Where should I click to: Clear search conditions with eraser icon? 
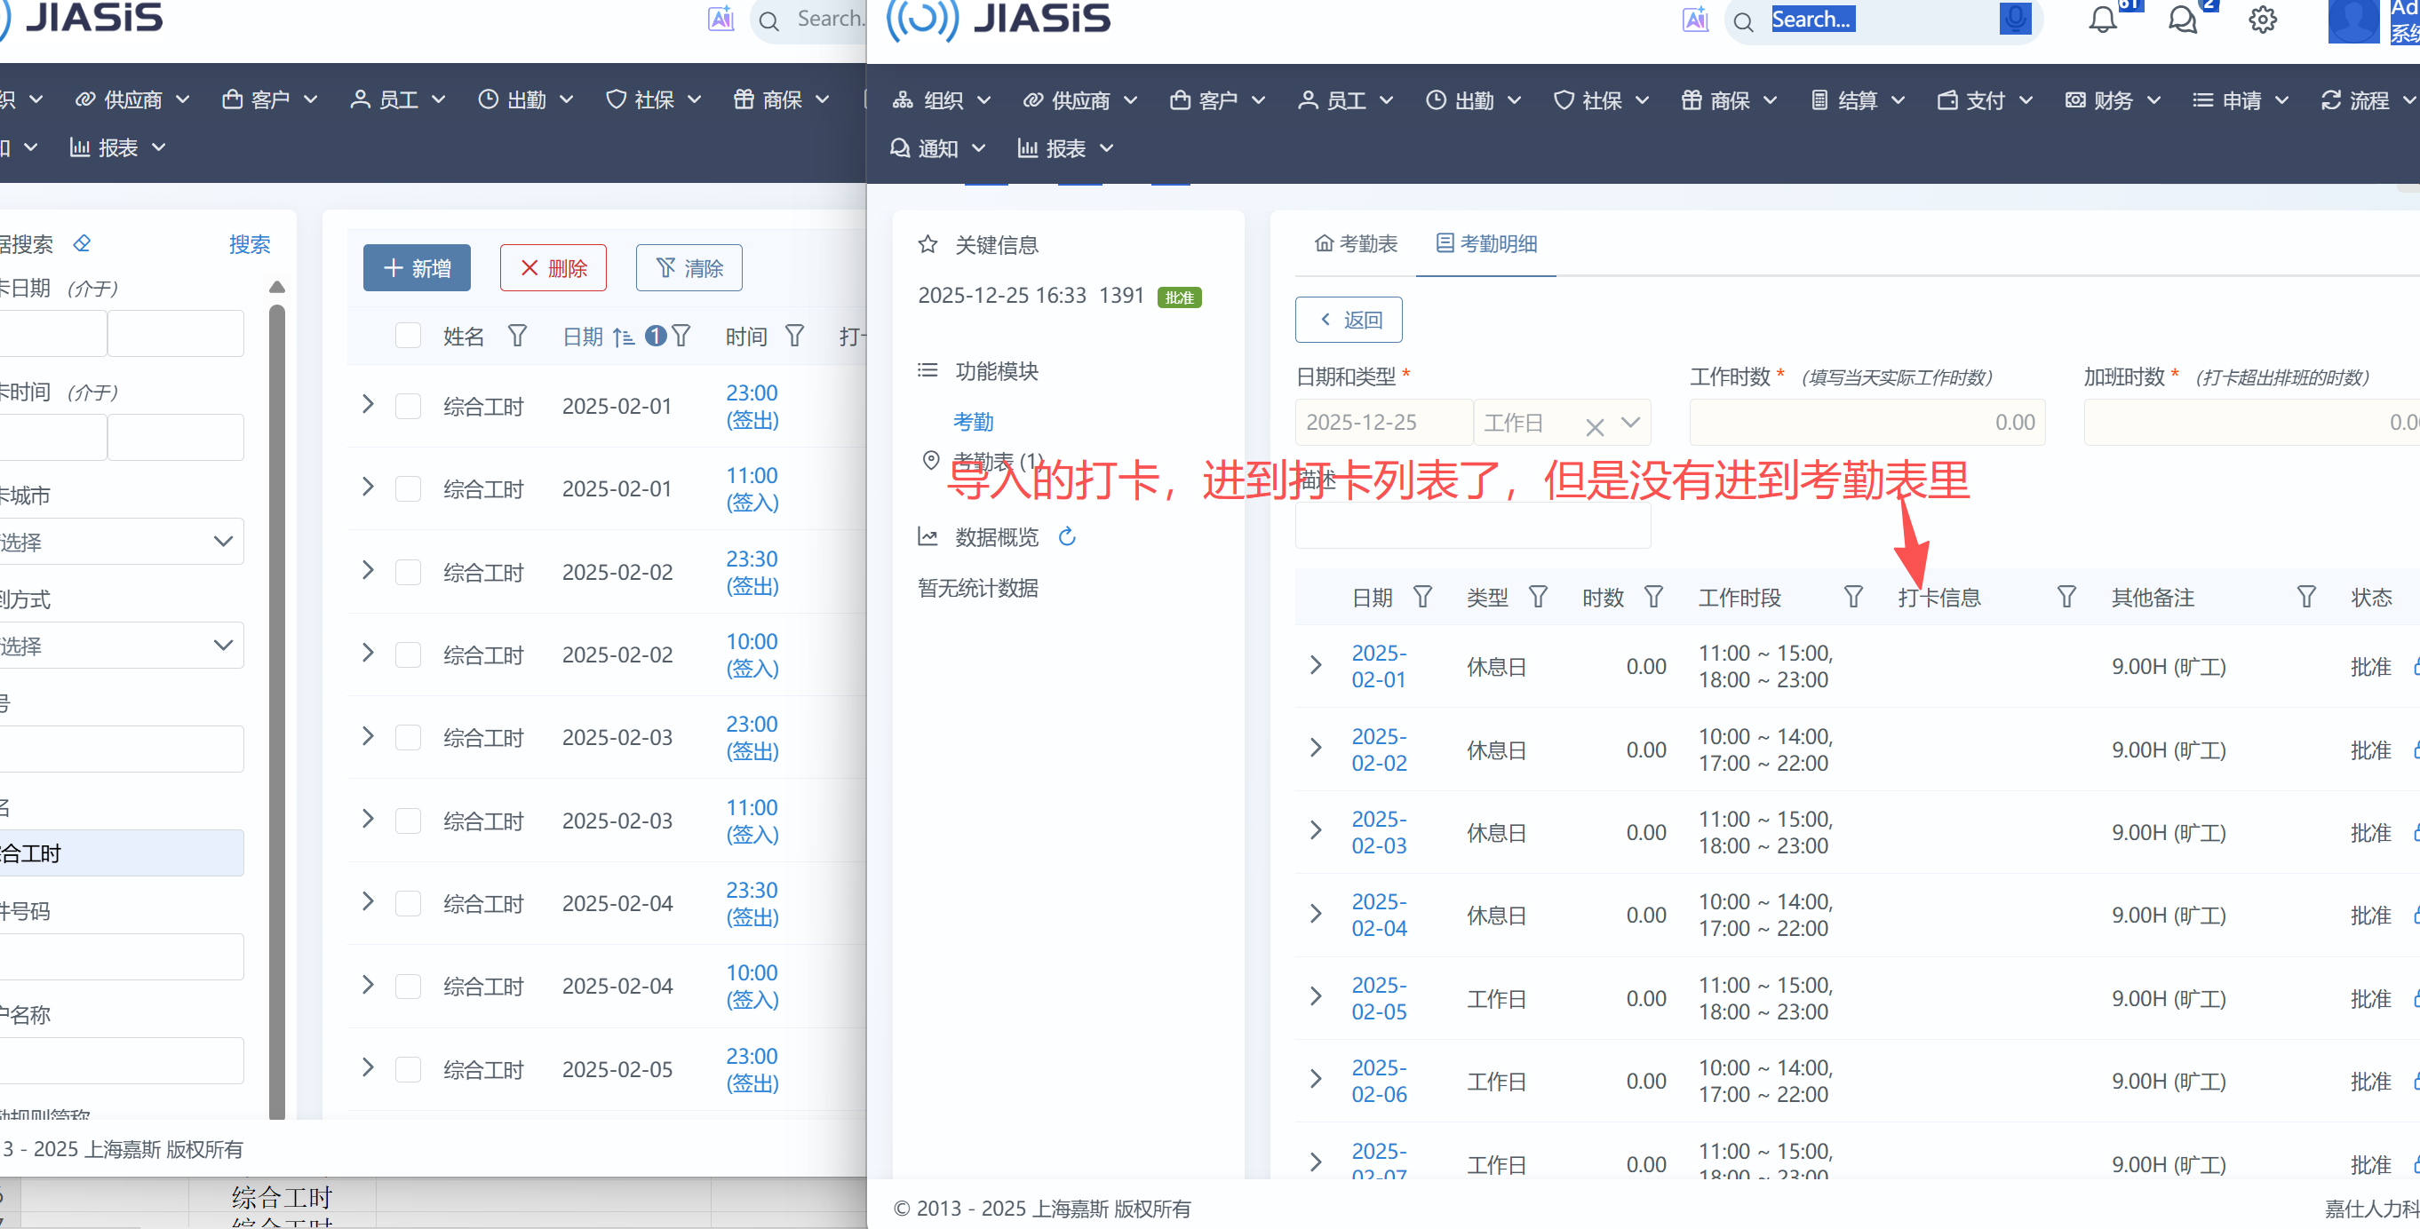click(x=83, y=244)
